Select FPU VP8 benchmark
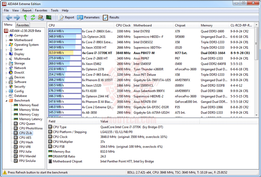This screenshot has width=261, height=177. tap(25, 147)
